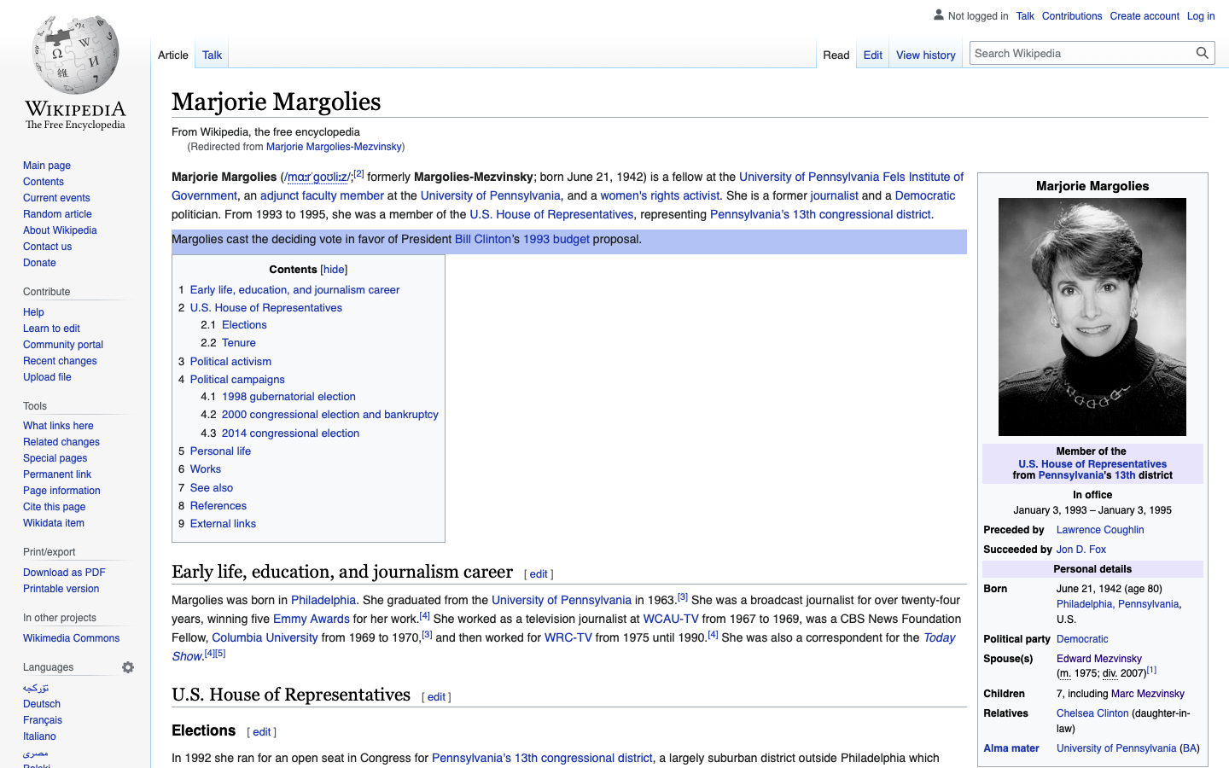Screen dimensions: 1229x768
Task: Open Emmy Awards link
Action: pos(312,620)
